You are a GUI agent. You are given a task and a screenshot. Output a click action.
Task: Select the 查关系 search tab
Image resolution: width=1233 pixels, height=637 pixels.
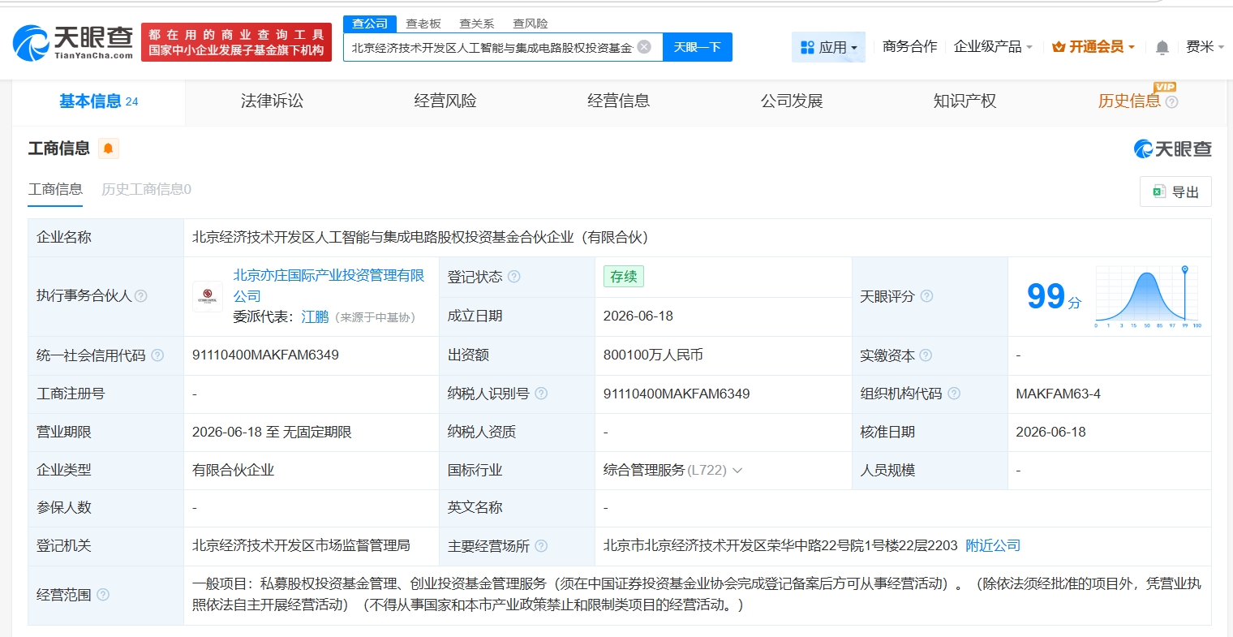click(477, 24)
